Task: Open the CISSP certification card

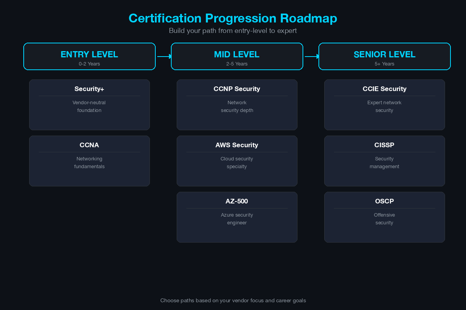Action: point(384,161)
